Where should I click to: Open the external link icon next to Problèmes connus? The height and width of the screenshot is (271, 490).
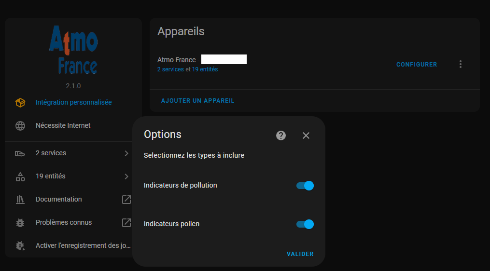point(126,223)
